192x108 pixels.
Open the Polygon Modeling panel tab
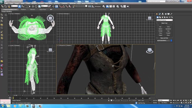click(6, 11)
